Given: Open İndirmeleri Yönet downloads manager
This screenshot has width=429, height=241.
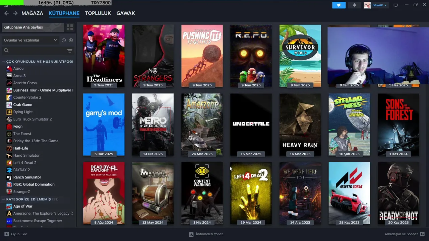Looking at the screenshot, I should click(206, 234).
